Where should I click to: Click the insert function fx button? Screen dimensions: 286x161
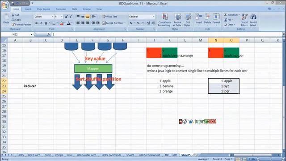(x=49, y=34)
